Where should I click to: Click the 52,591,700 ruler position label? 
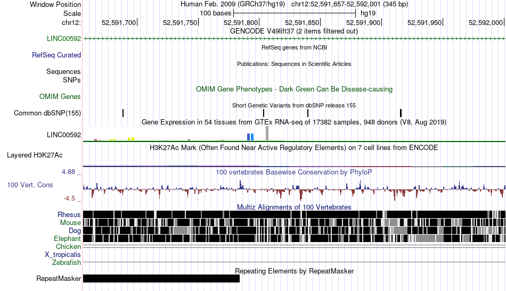click(119, 22)
